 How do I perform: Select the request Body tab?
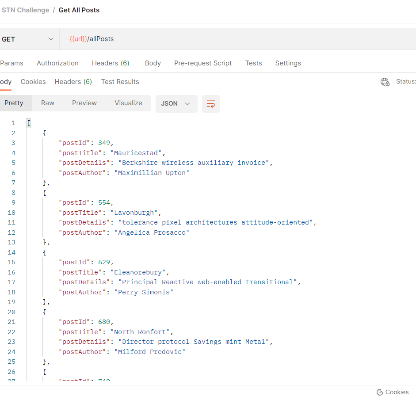point(153,63)
